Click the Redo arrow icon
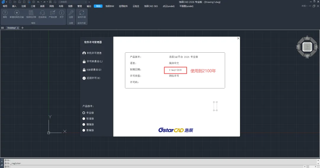This screenshot has height=168, width=320. point(44,2)
